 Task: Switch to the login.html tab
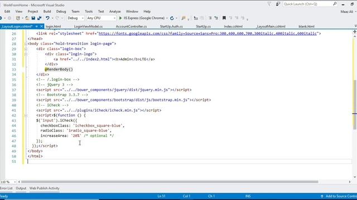coord(53,27)
